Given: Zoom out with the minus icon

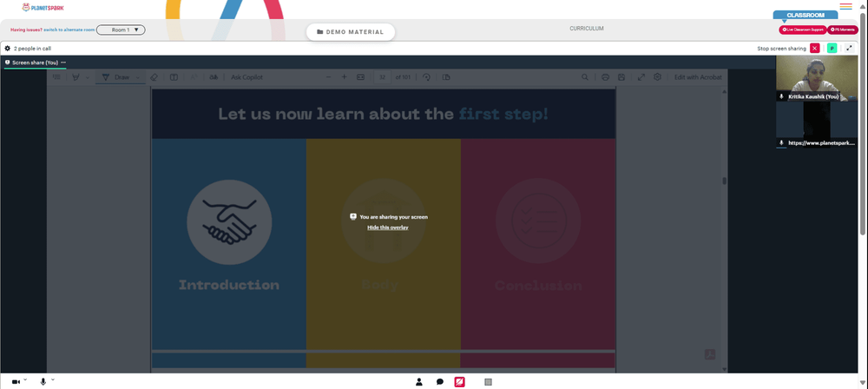Looking at the screenshot, I should pos(328,77).
